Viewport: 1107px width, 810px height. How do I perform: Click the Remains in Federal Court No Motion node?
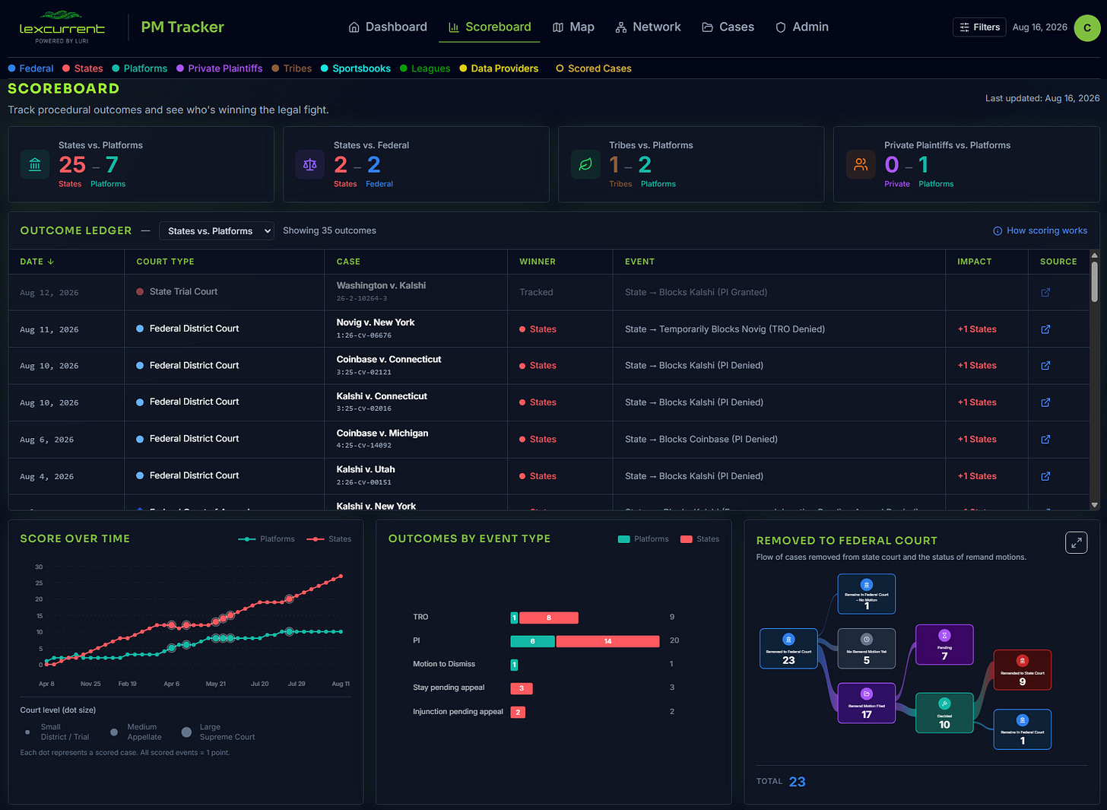(x=866, y=594)
